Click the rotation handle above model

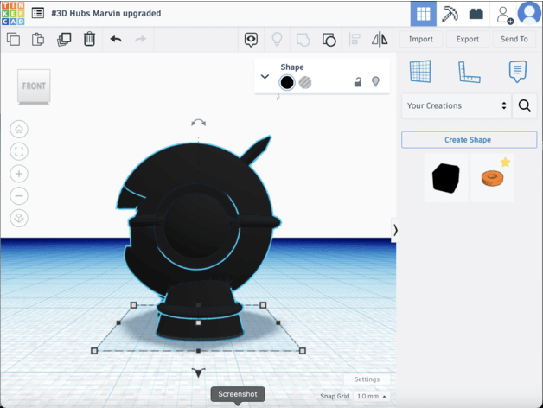(198, 123)
